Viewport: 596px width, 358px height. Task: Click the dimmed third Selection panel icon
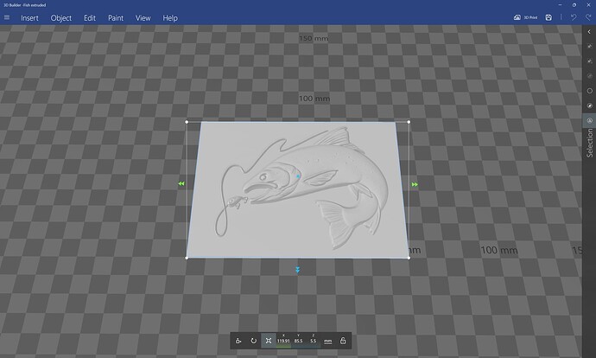coord(590,76)
